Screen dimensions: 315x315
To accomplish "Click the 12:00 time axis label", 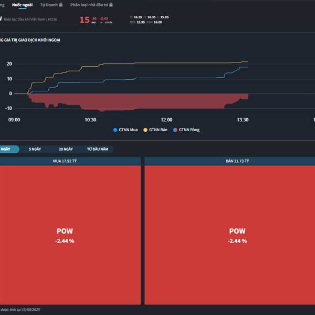I will tap(166, 120).
